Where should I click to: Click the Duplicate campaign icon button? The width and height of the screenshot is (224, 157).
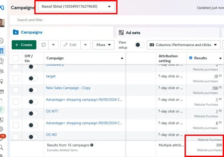44,45
